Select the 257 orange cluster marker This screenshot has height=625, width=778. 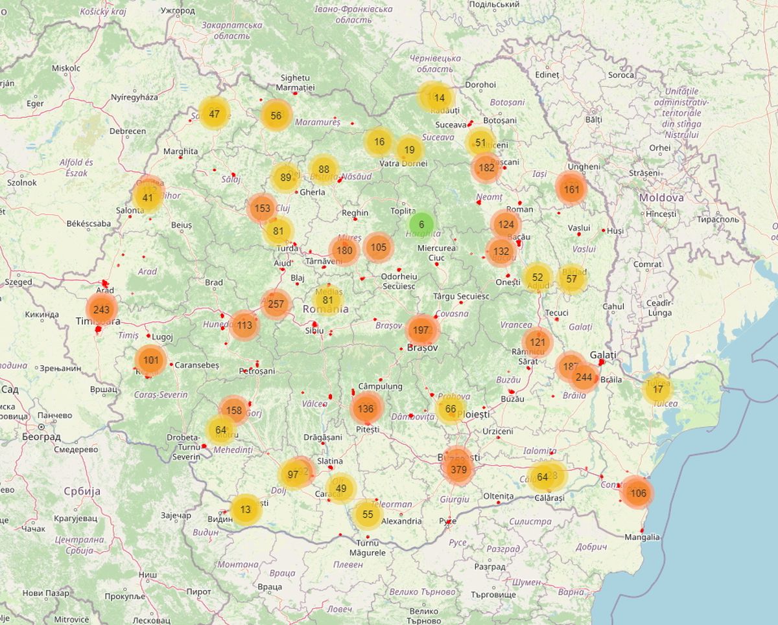[276, 304]
